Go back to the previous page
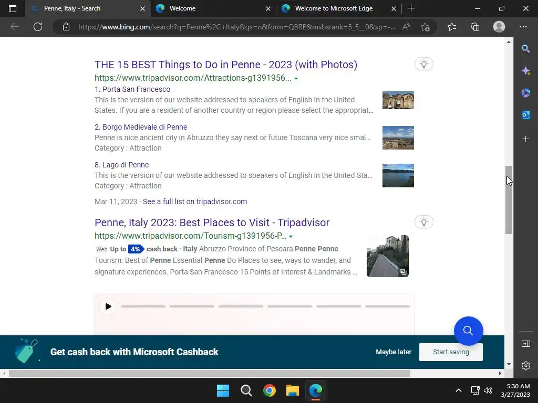Viewport: 538px width, 403px height. point(15,27)
